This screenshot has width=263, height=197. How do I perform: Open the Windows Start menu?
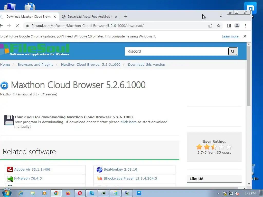6,193
